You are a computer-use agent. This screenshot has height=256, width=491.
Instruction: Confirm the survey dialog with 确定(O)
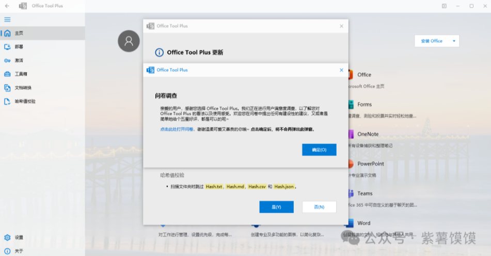coord(319,150)
